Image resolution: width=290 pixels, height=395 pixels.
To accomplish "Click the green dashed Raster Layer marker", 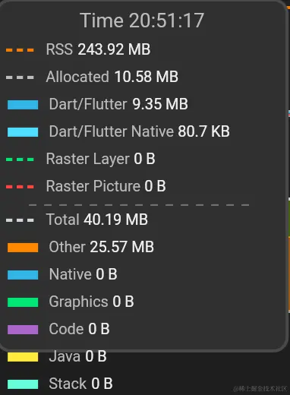I will coord(20,160).
